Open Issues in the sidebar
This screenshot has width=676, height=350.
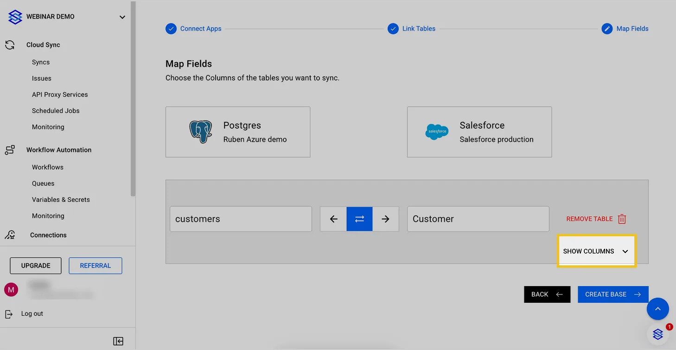point(42,78)
